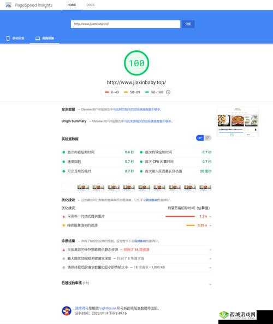The width and height of the screenshot is (273, 324).
Task: Click the red 1.2 s savings bar
Action: 180,216
